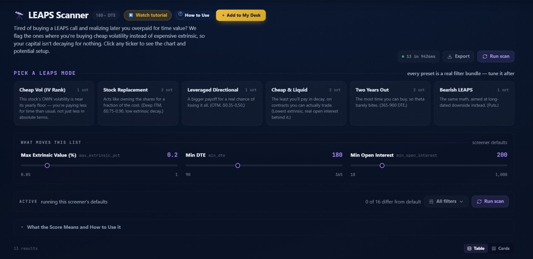Expand What the Score Means and How to Use it
Image resolution: width=533 pixels, height=259 pixels.
tap(264, 227)
